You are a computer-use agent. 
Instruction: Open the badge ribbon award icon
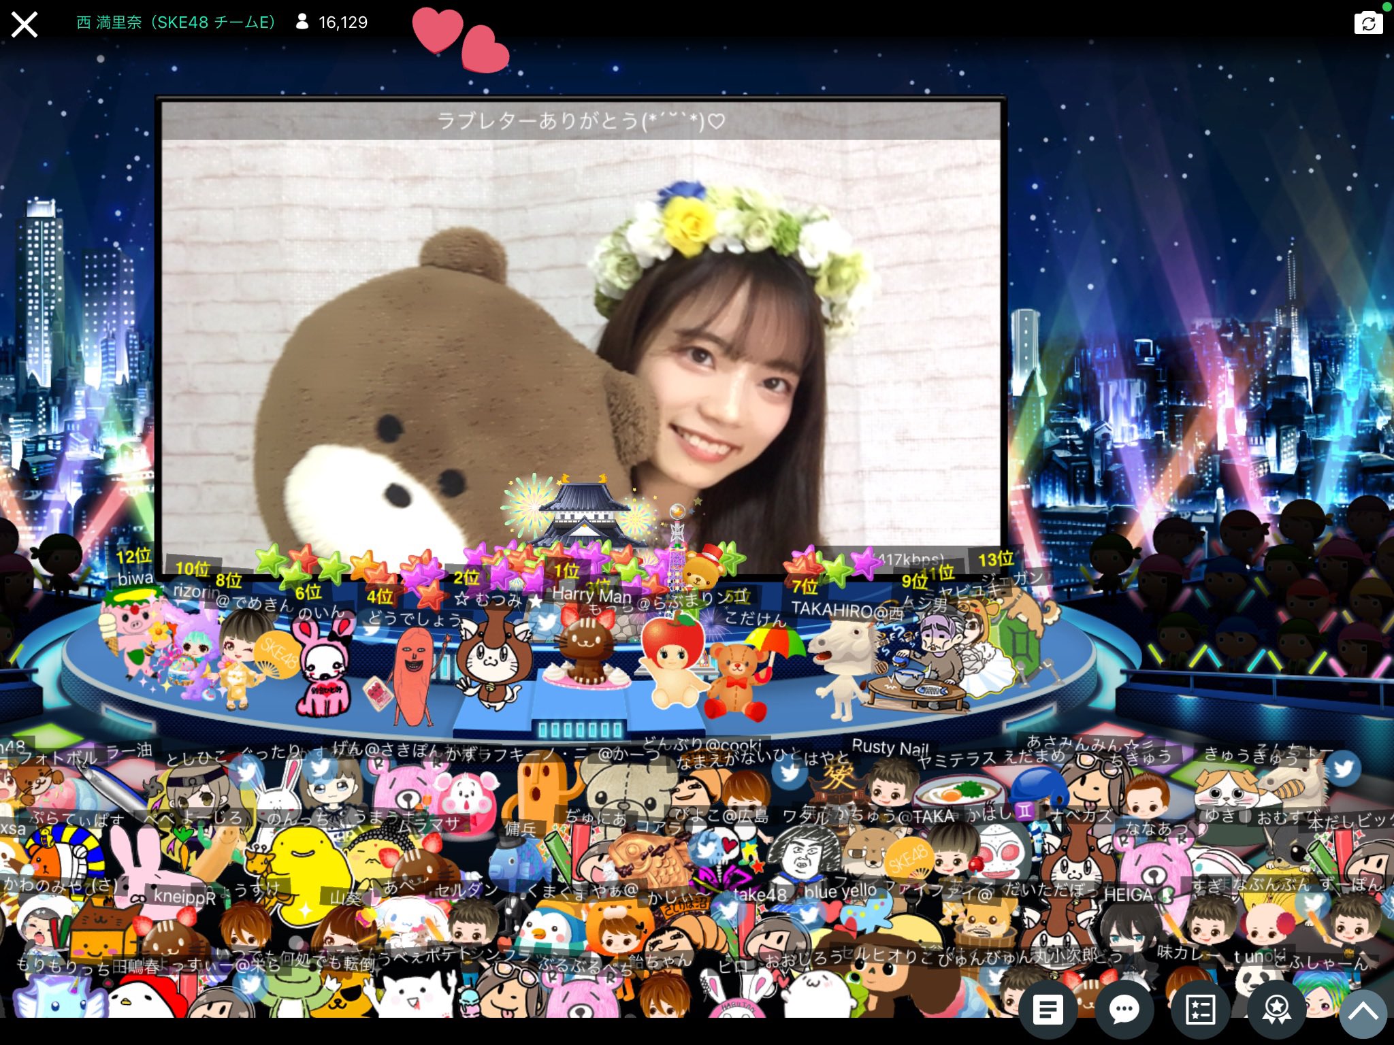tap(1276, 1010)
